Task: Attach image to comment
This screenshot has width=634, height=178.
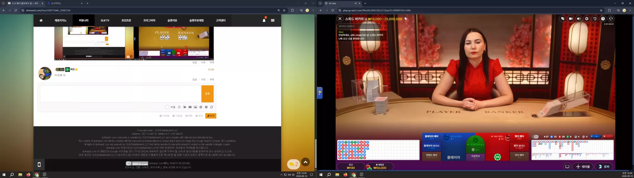Action: click(195, 107)
